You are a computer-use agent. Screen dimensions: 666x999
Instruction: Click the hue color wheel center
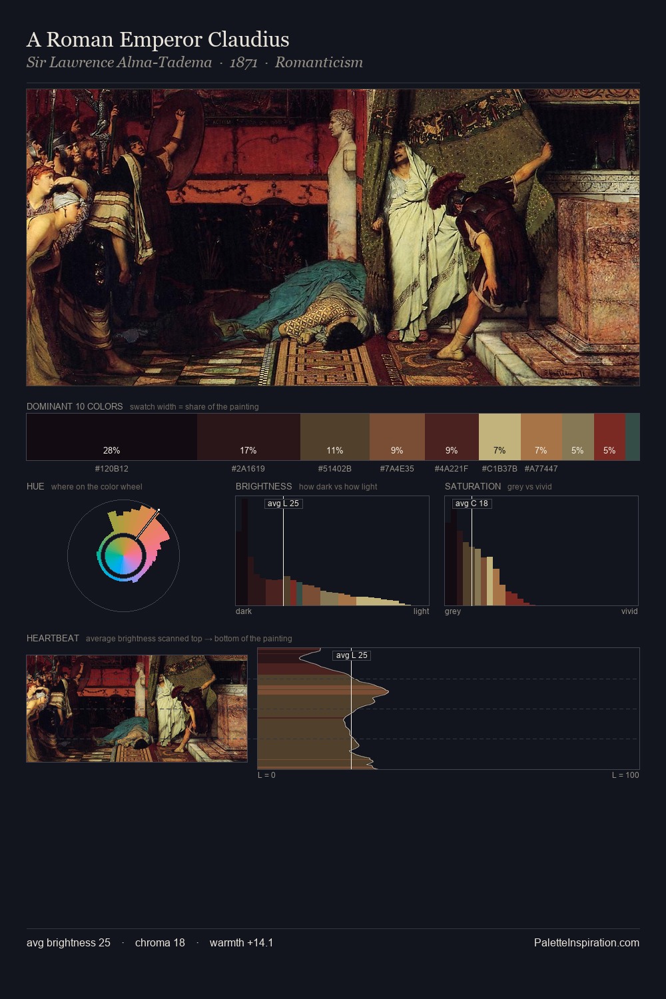point(123,555)
